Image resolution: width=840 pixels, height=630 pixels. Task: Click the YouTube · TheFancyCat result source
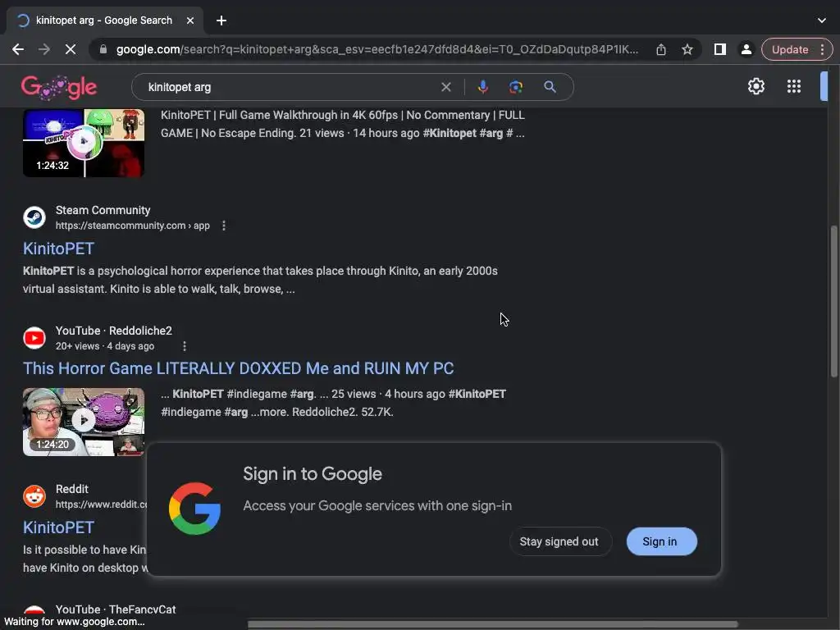point(116,609)
